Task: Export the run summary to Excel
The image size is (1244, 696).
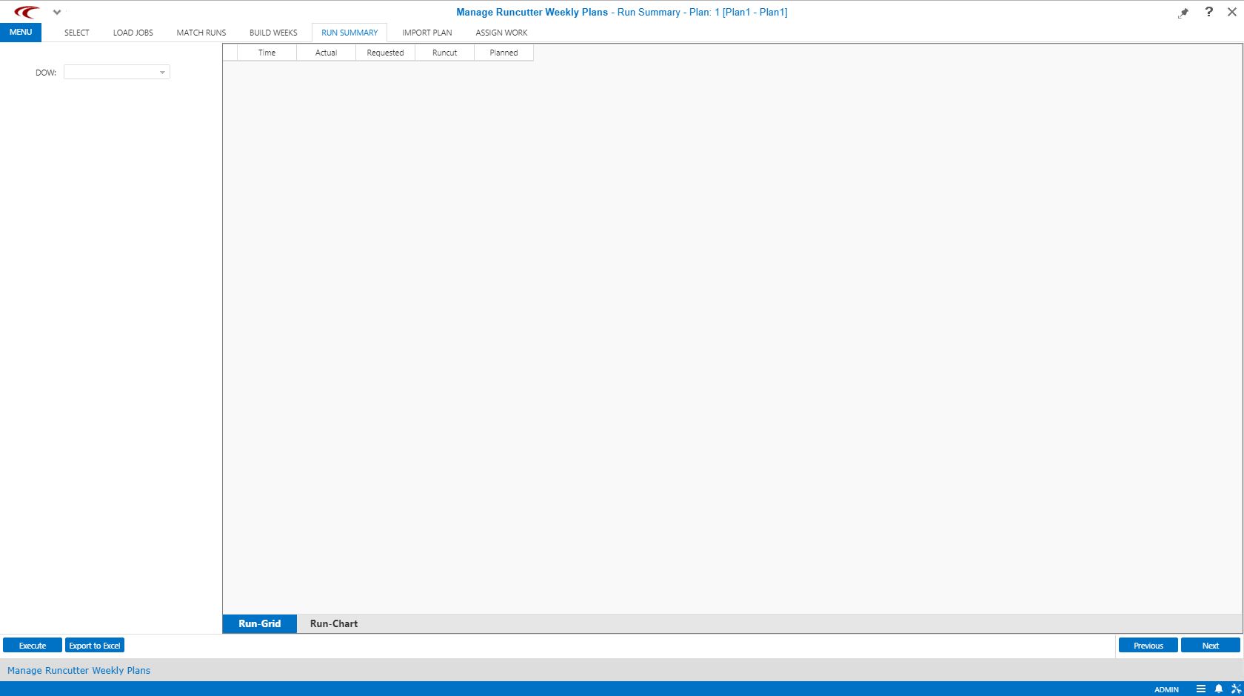Action: 94,645
